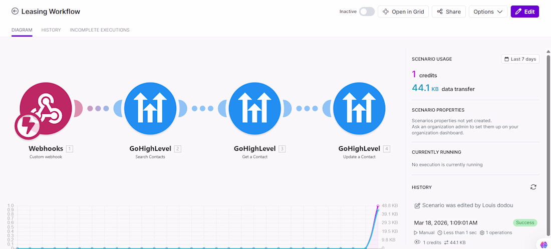551x249 pixels.
Task: Click the back arrow beside Leasing Workflow
Action: click(x=15, y=11)
